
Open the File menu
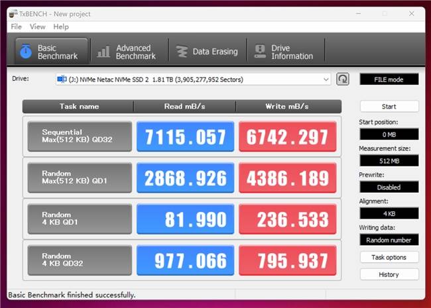16,27
